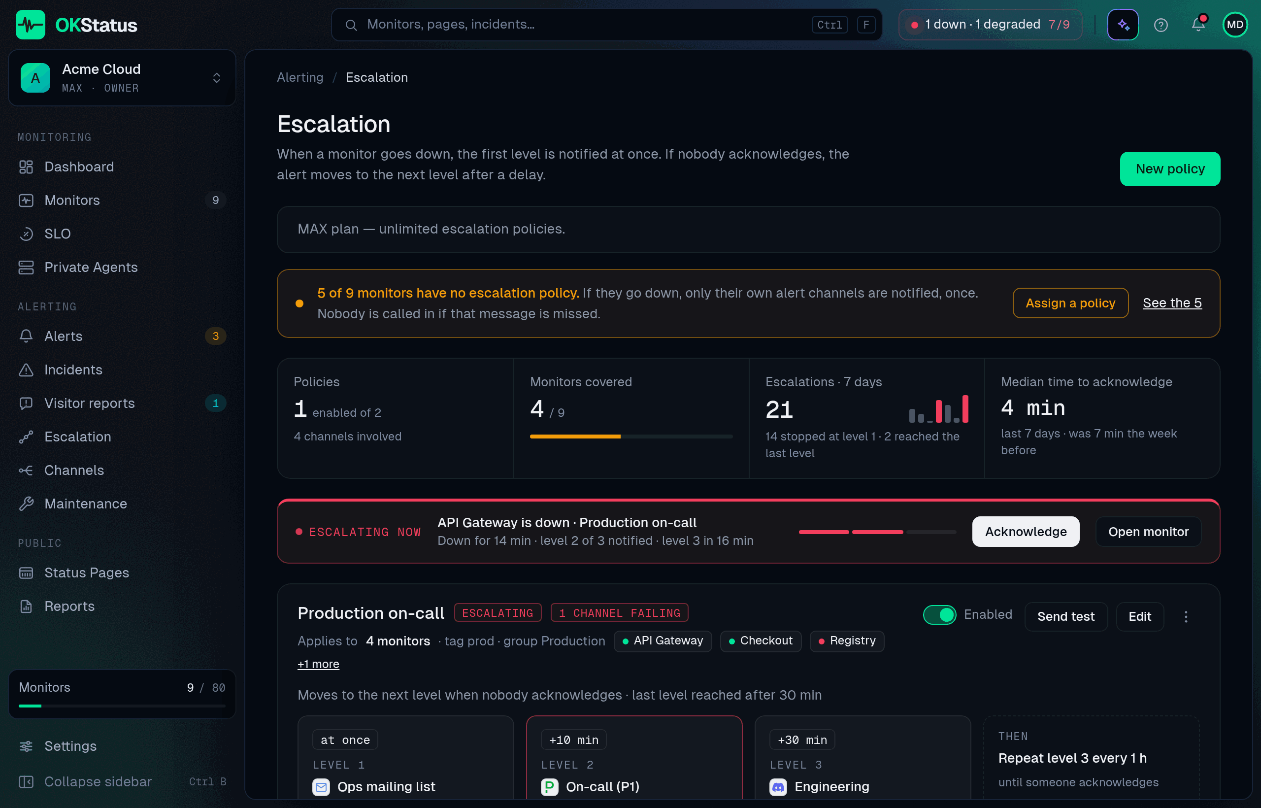The height and width of the screenshot is (808, 1261).
Task: Click the Collapse sidebar panel icon
Action: (26, 782)
